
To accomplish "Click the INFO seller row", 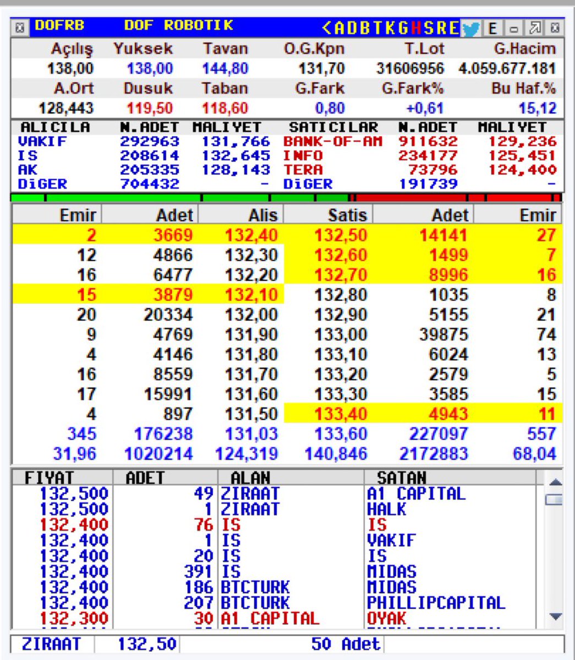I will click(421, 156).
